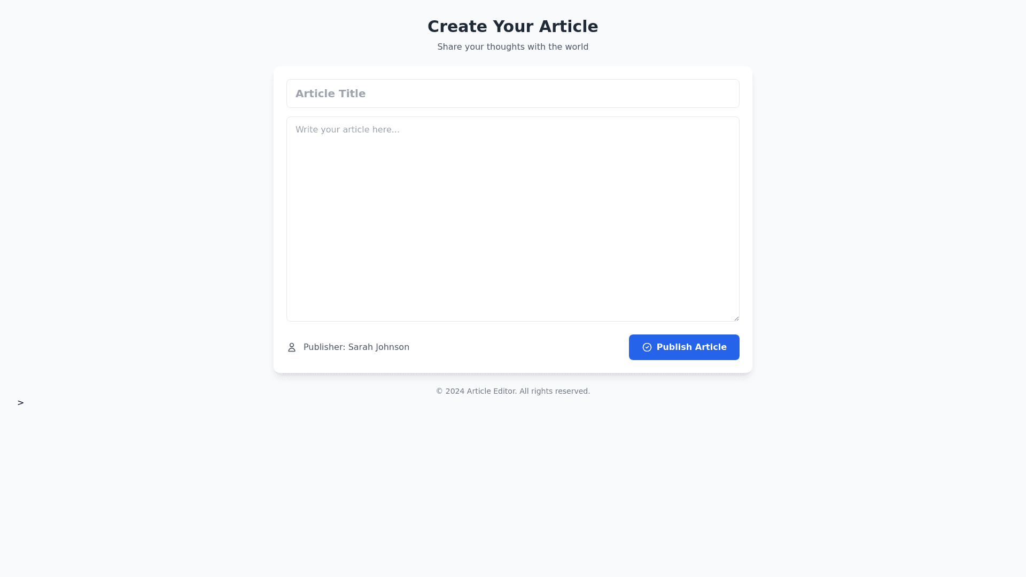Click "All rights reserved." footer text
The image size is (1026, 577).
[x=555, y=391]
